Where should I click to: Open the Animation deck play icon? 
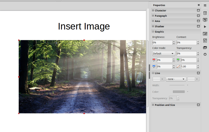[x=205, y=27]
